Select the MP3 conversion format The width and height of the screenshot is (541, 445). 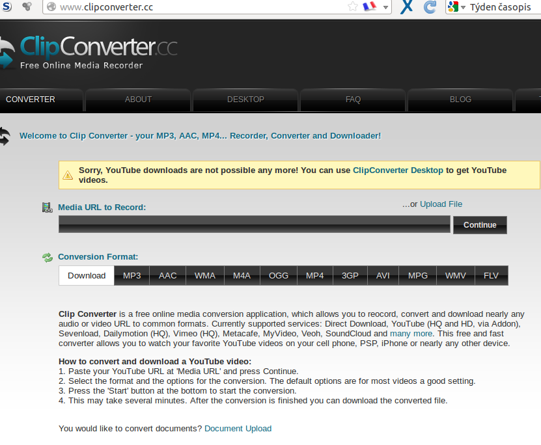(x=132, y=276)
